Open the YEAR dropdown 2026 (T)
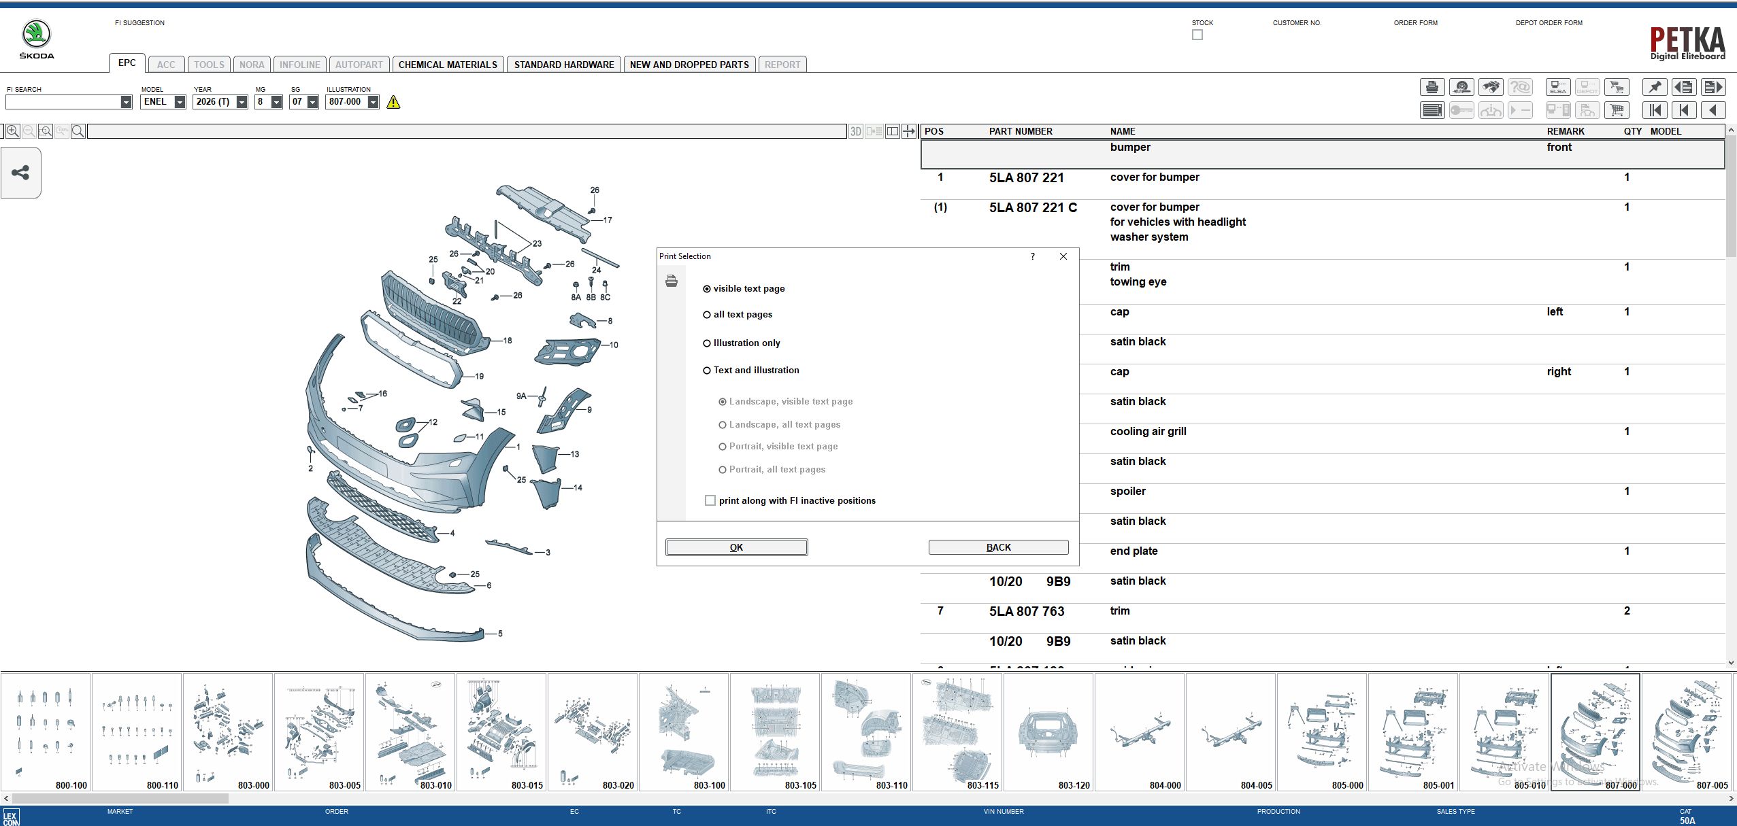Image resolution: width=1737 pixels, height=826 pixels. pyautogui.click(x=242, y=102)
